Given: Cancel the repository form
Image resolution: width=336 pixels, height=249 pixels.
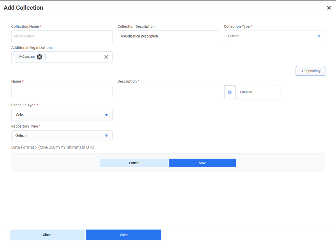Looking at the screenshot, I should (134, 163).
